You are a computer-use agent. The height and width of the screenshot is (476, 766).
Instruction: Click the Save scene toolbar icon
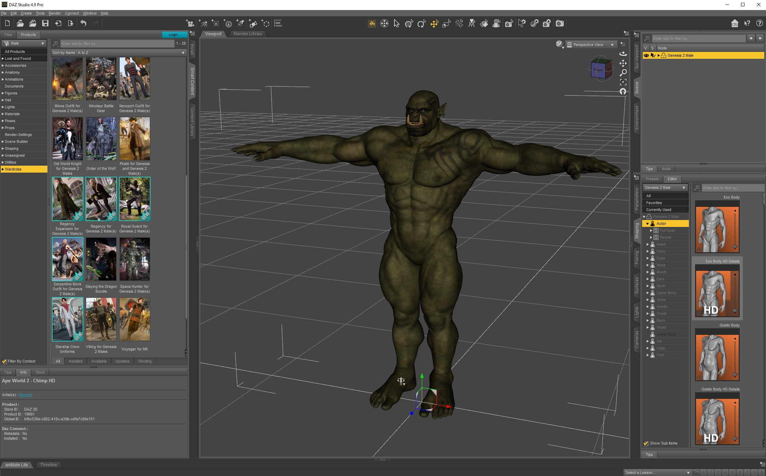(45, 23)
